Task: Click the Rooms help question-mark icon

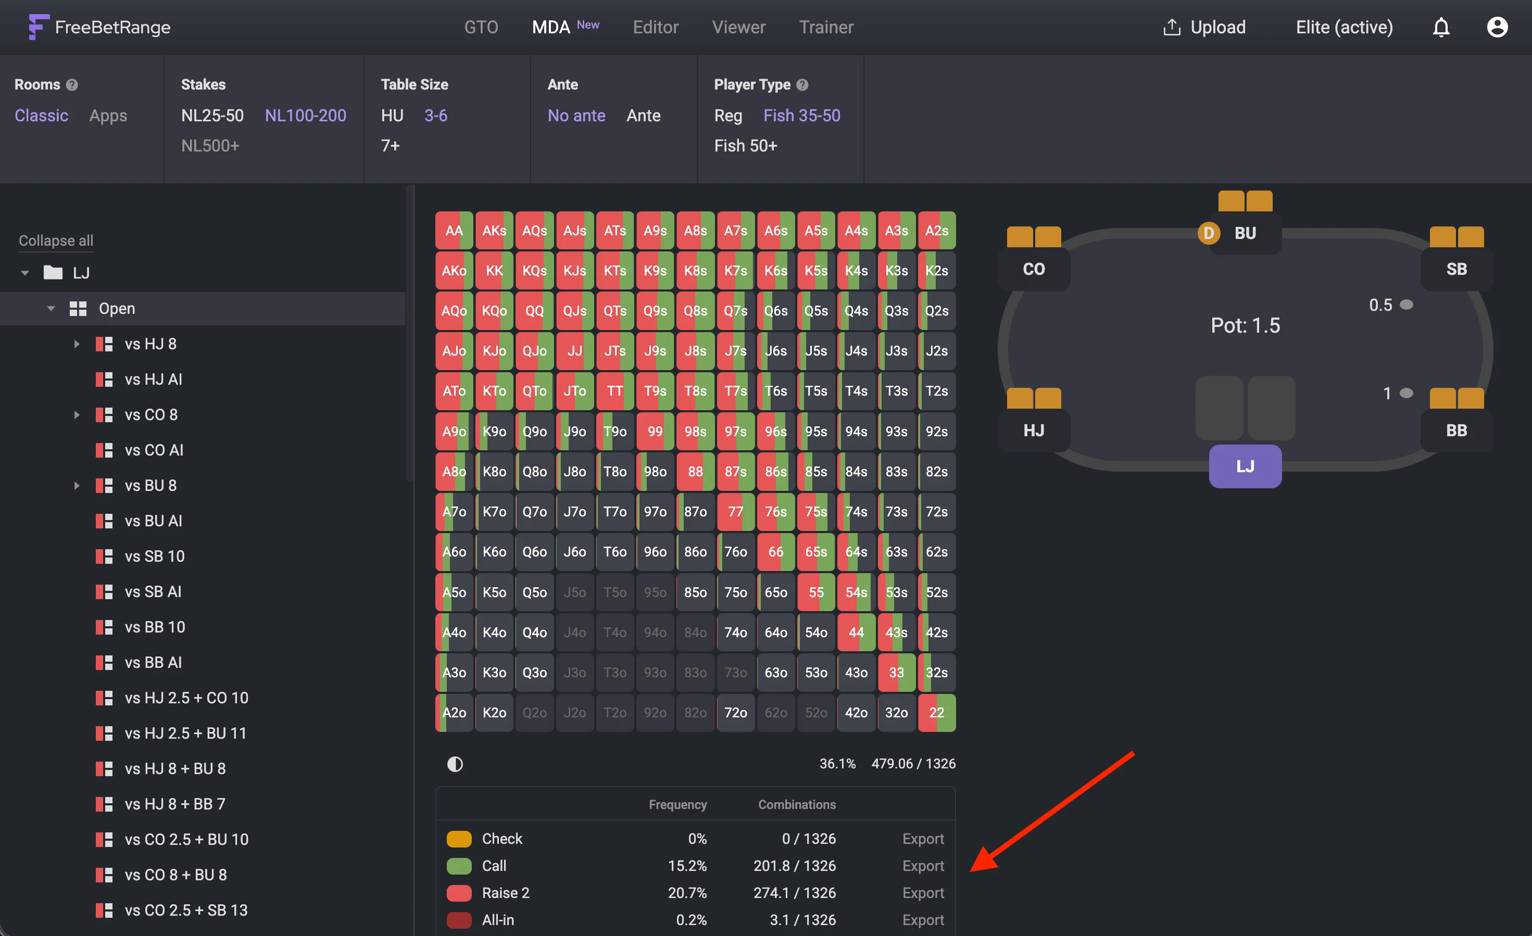Action: pyautogui.click(x=72, y=85)
